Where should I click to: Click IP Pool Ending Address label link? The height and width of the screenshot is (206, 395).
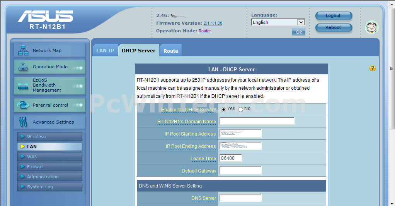pyautogui.click(x=191, y=146)
